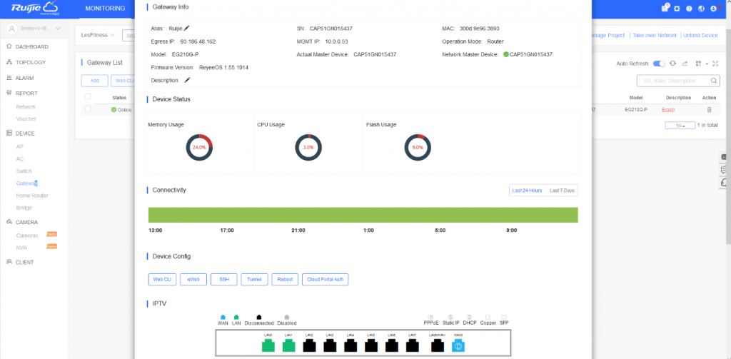Open the help question mark icon
The height and width of the screenshot is (359, 731).
pos(688,9)
